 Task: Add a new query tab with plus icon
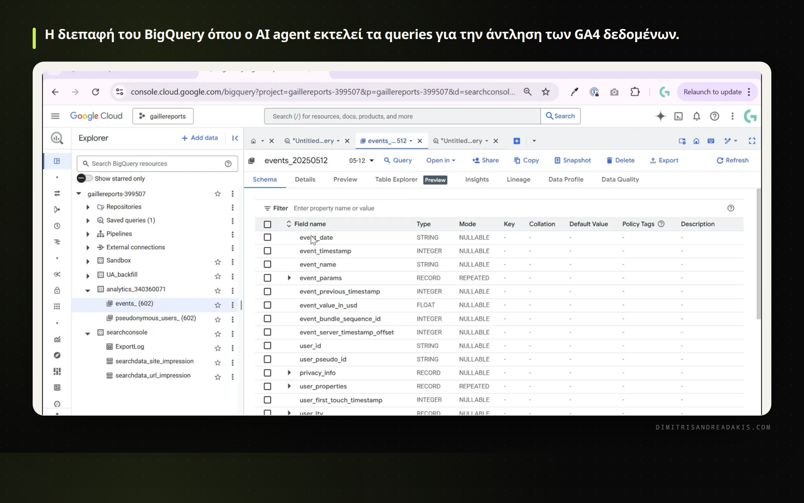point(517,141)
